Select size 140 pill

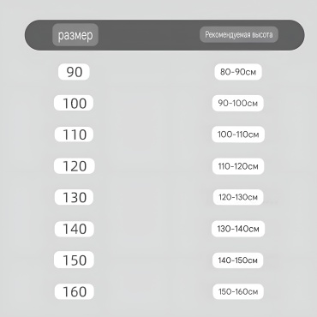[75, 229]
